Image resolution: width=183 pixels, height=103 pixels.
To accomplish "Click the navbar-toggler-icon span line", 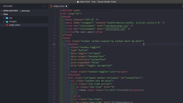I will (99, 72).
